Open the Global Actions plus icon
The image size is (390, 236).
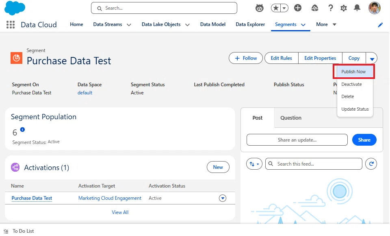tap(297, 8)
